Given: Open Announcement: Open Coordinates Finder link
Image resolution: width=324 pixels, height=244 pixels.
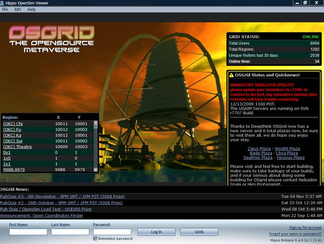Looking at the screenshot, I should click(41, 216).
